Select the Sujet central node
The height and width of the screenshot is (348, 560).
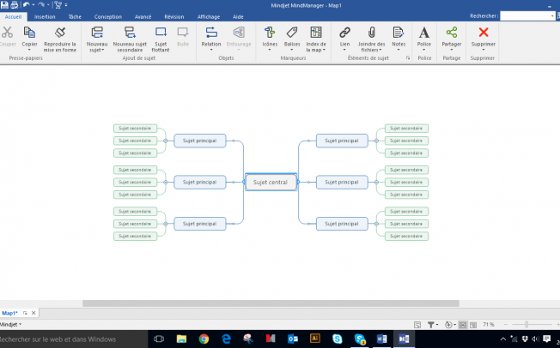[271, 182]
